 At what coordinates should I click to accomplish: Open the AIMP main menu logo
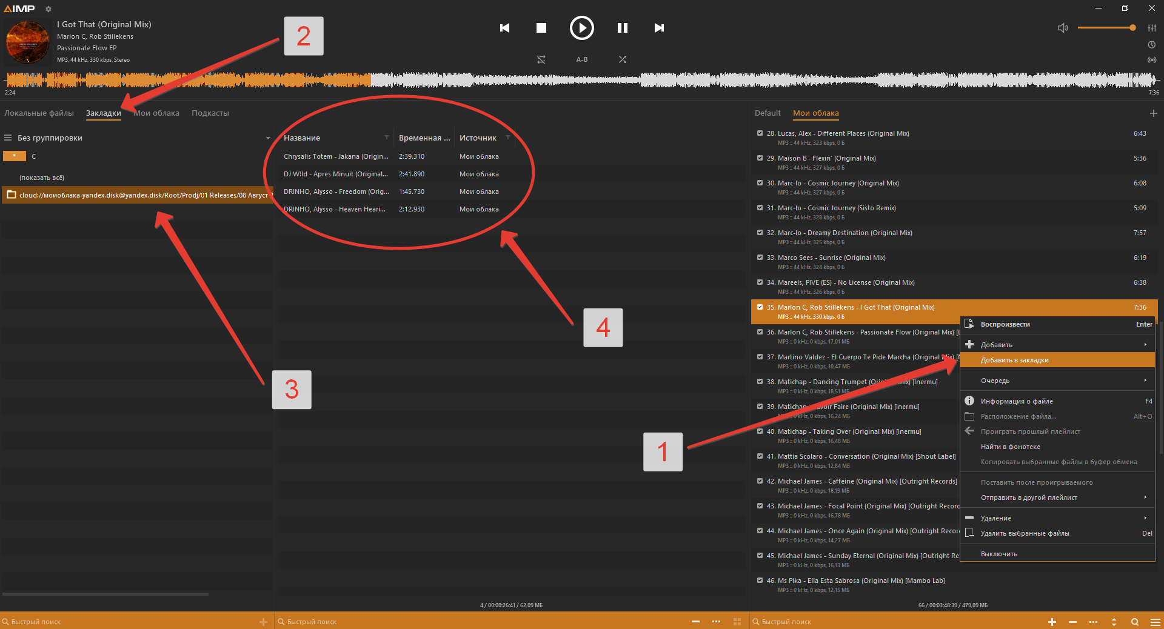[19, 8]
